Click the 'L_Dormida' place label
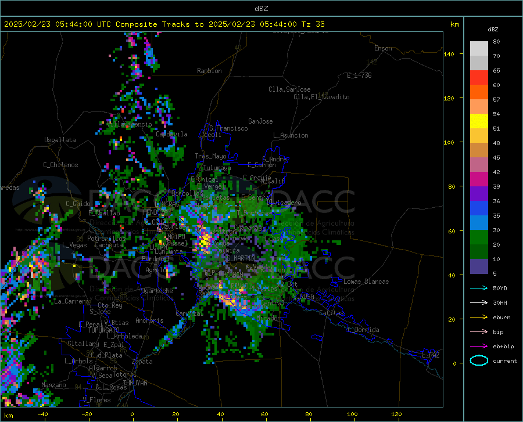 [x=363, y=330]
